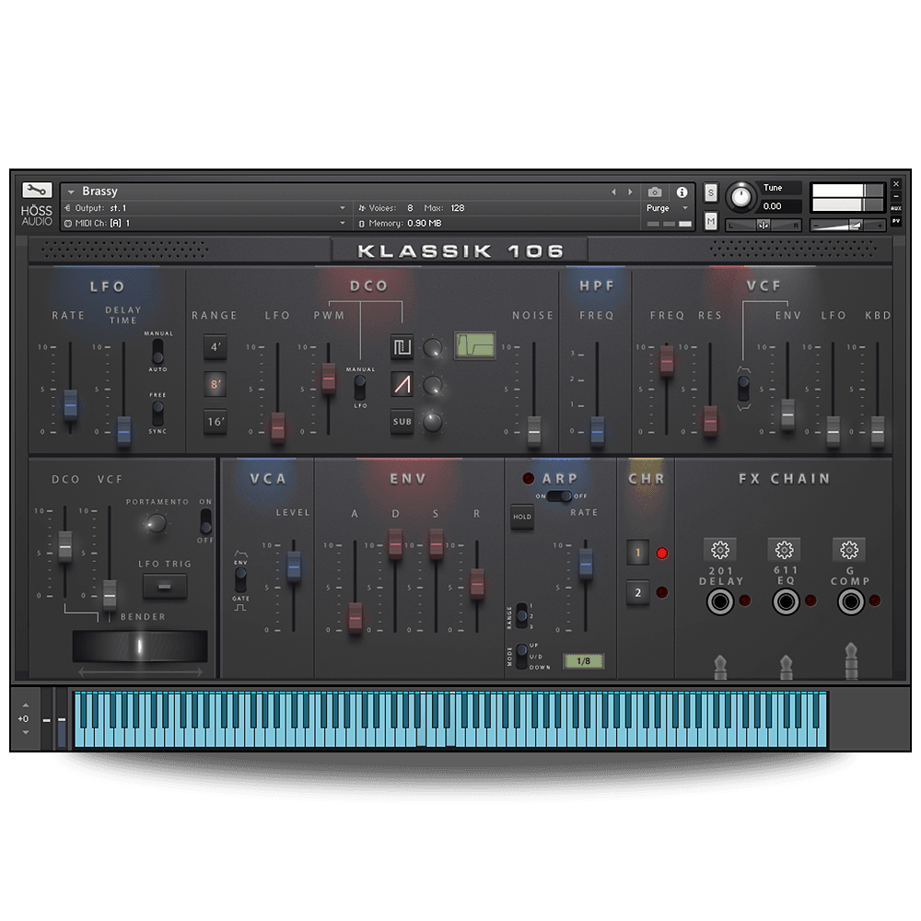Select the sawtooth wave button in DCO
This screenshot has height=921, width=921.
pos(402,385)
